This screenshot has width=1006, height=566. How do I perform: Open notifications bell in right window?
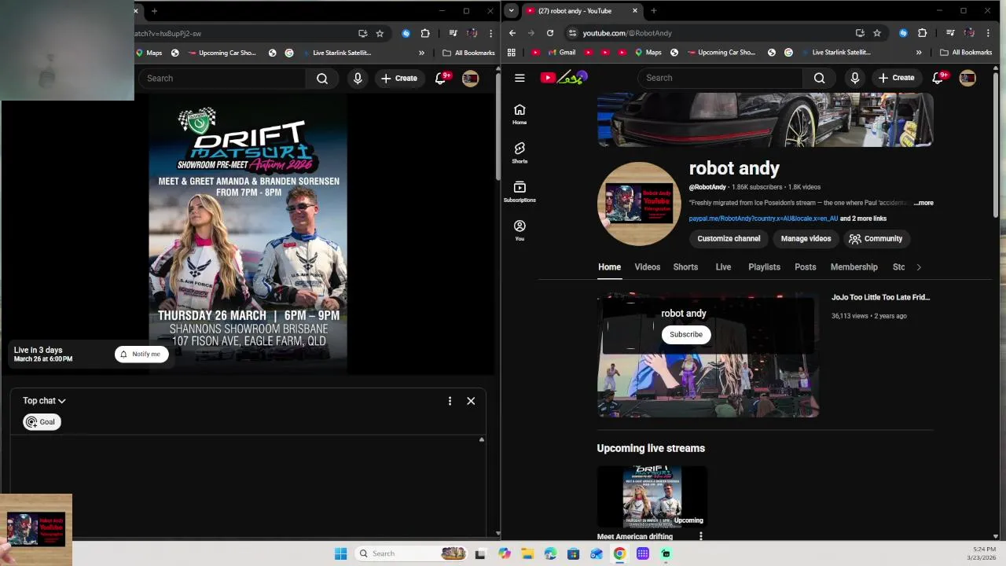(x=938, y=78)
